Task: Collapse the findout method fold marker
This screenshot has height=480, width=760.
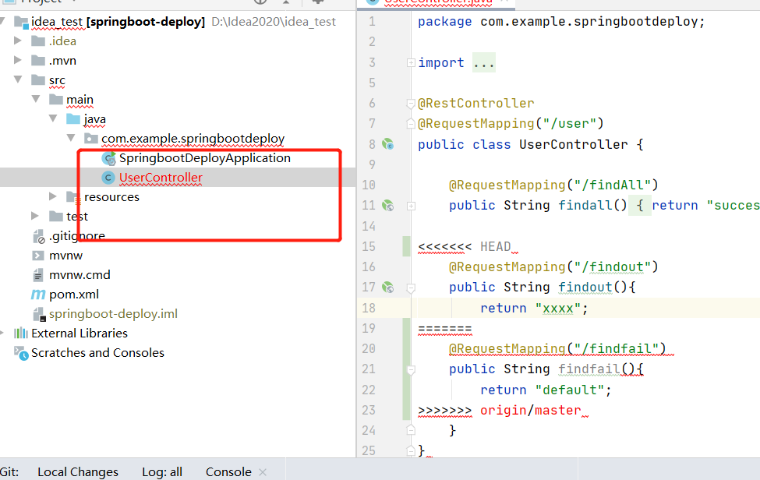Action: pos(411,288)
